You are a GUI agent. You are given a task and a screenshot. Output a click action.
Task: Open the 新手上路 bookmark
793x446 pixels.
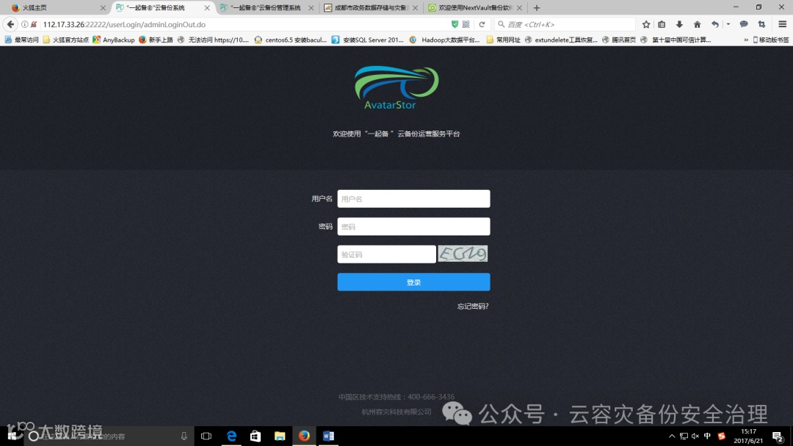coord(156,40)
